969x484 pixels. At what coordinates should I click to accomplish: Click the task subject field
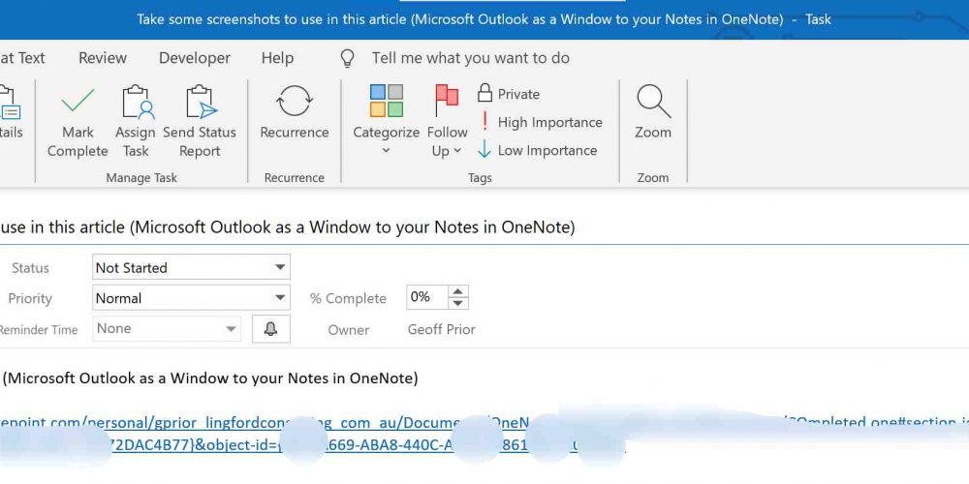pyautogui.click(x=484, y=227)
